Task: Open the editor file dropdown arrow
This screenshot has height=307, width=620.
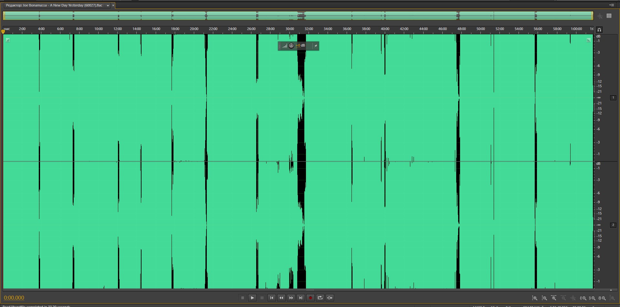Action: click(x=108, y=5)
